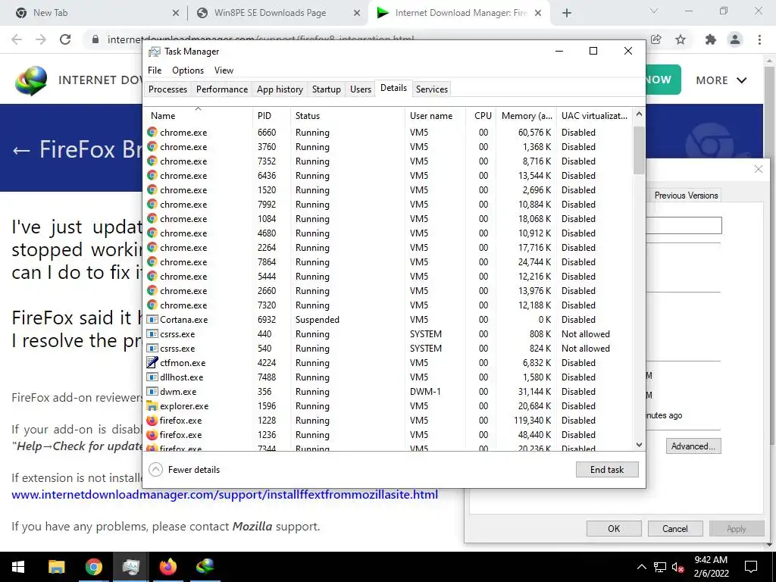Sort processes by PID column
The width and height of the screenshot is (776, 582).
pos(271,116)
